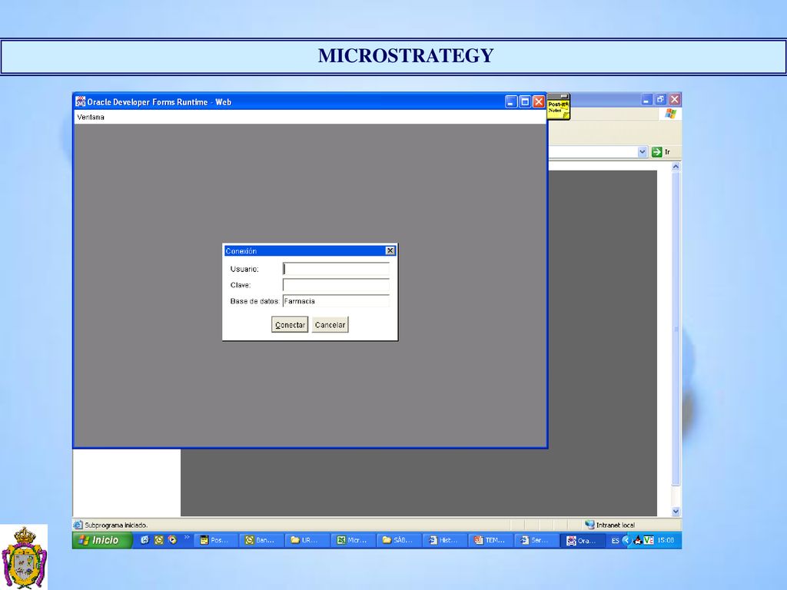Switch to Pos... taskbar item
787x590 pixels.
(214, 540)
